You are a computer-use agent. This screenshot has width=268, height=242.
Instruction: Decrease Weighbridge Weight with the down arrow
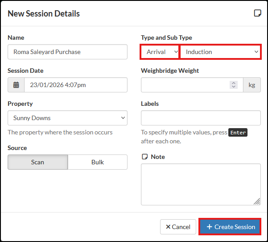point(234,87)
